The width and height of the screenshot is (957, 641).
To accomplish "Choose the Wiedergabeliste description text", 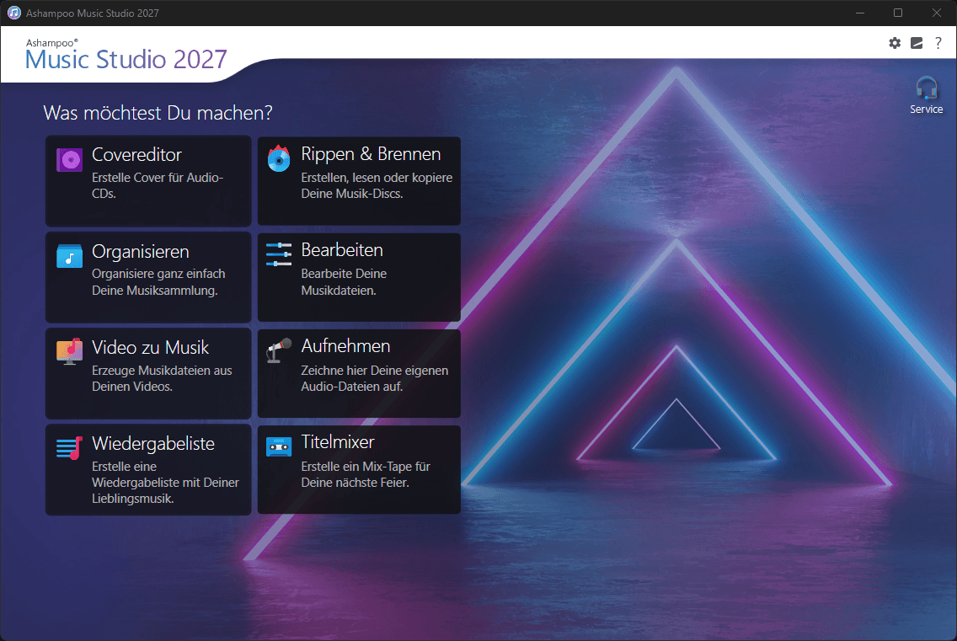I will (165, 483).
